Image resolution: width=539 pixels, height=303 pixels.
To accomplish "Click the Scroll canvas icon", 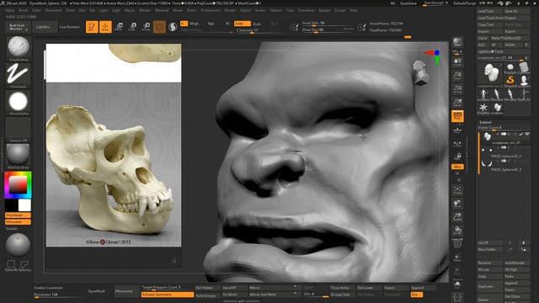I will pyautogui.click(x=457, y=62).
